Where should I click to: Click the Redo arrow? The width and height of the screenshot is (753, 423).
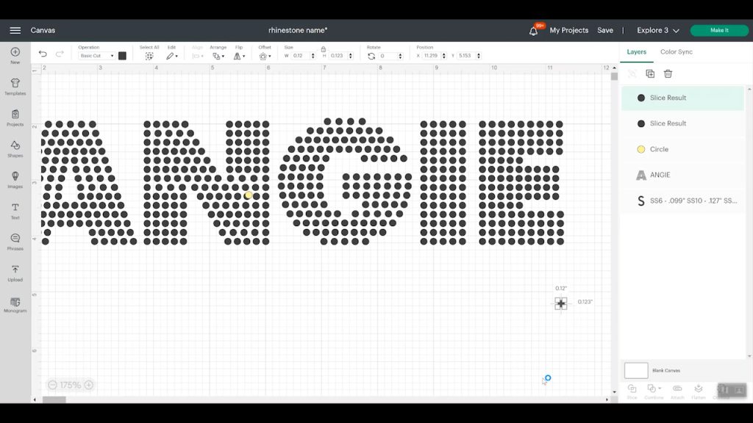60,54
